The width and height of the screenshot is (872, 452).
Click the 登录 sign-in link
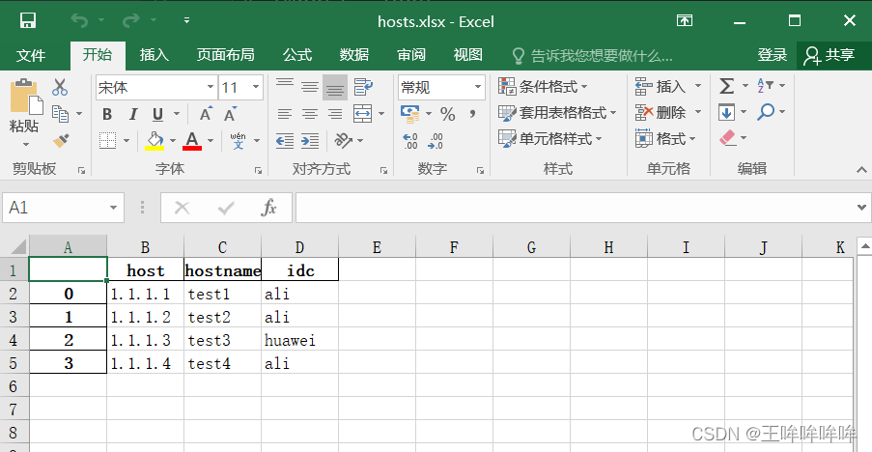[x=773, y=54]
